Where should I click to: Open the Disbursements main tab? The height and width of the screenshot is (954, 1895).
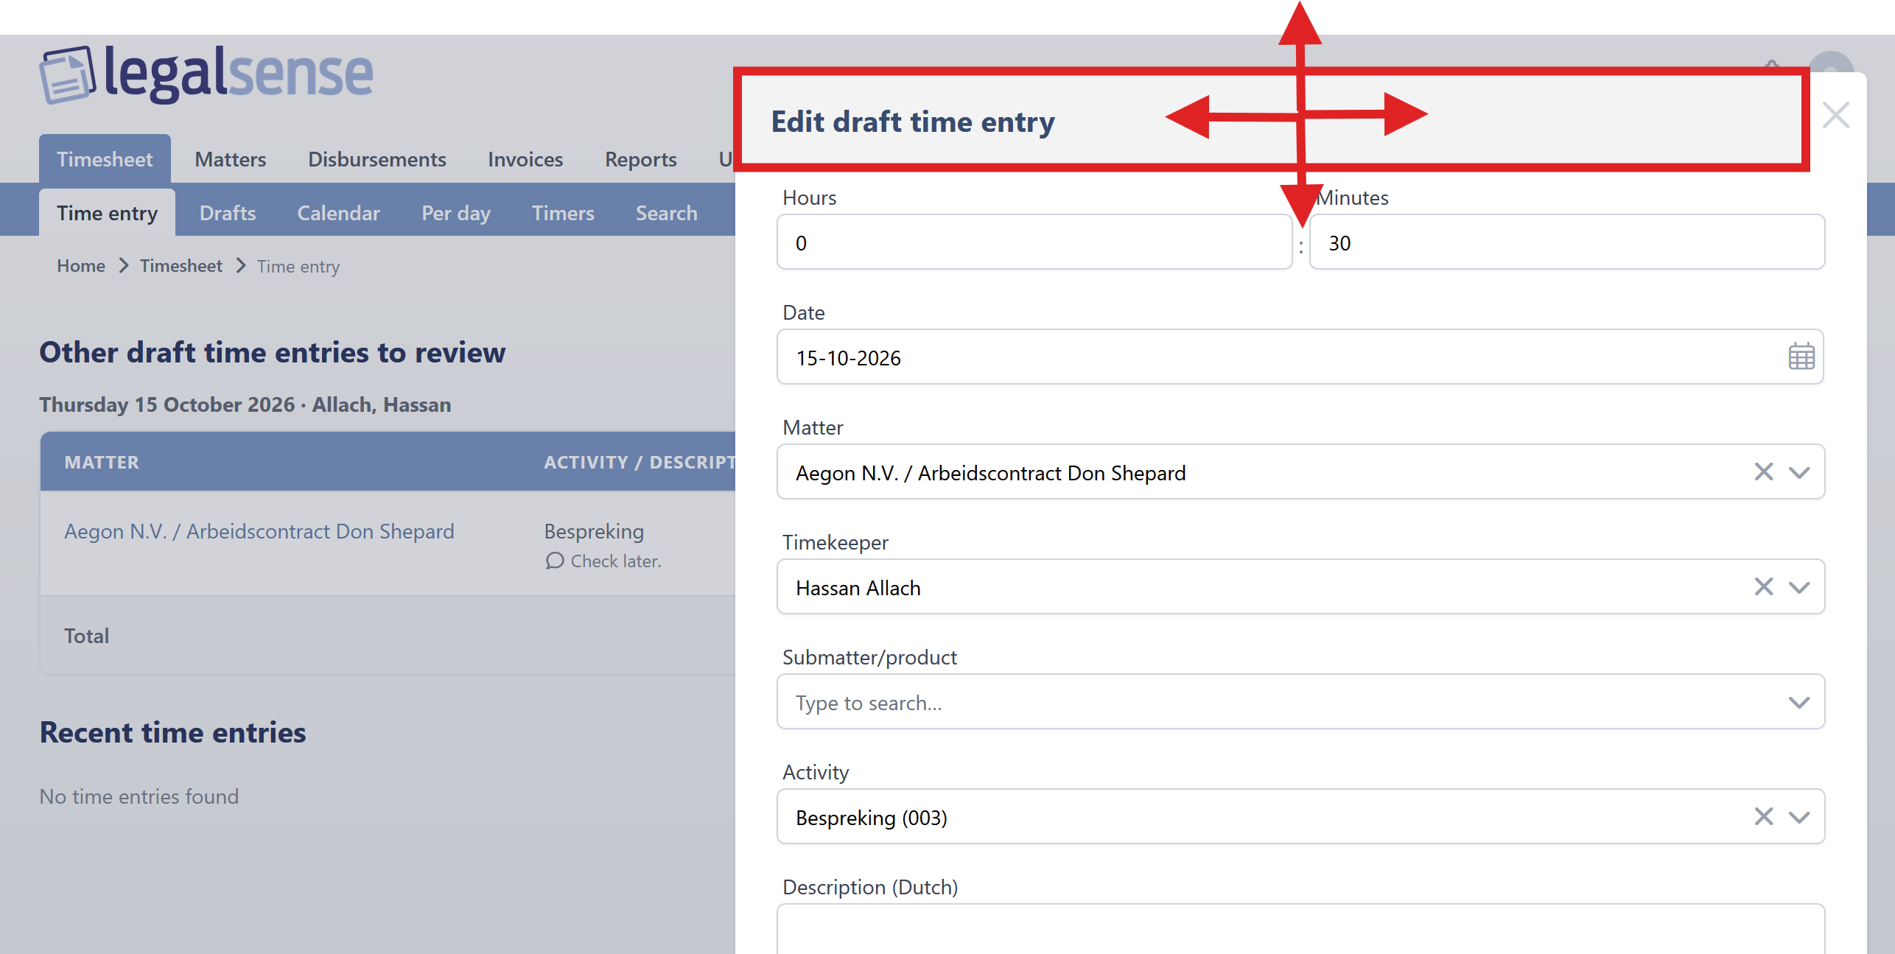point(376,159)
